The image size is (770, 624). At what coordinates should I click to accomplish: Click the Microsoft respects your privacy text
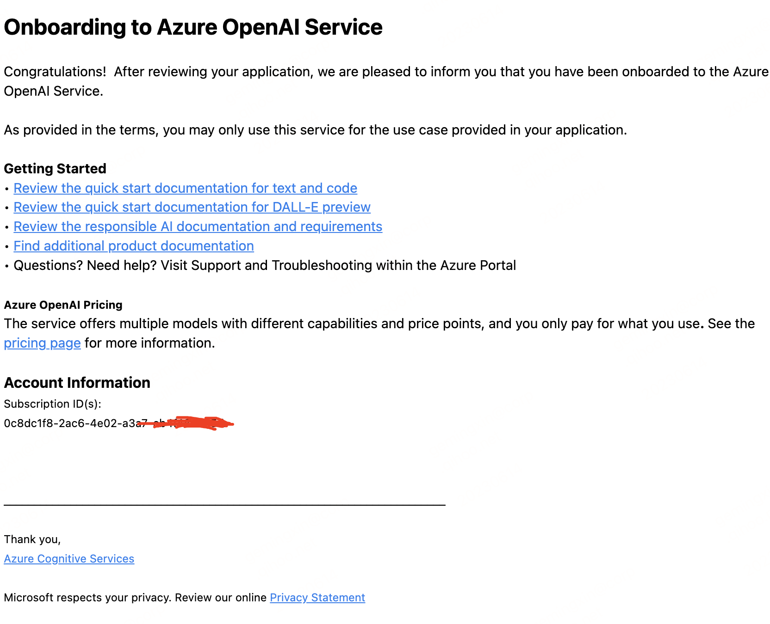(x=136, y=598)
